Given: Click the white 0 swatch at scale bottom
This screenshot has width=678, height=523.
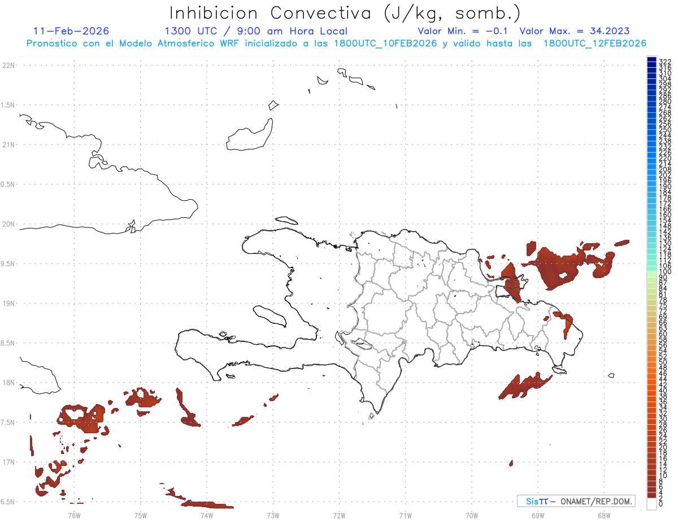Looking at the screenshot, I should [651, 503].
